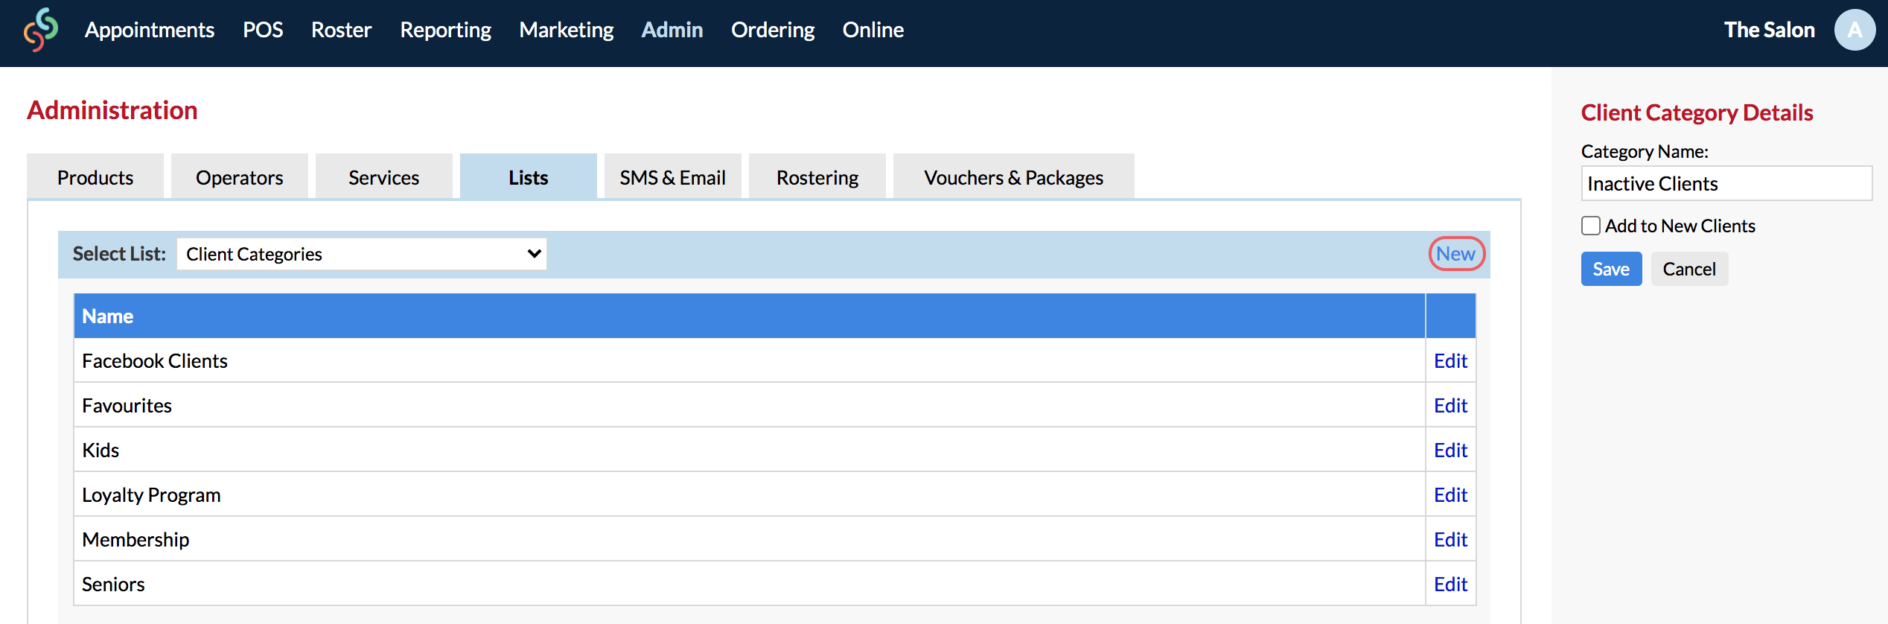The image size is (1888, 624).
Task: Open the Vouchers & Packages tab
Action: [x=1014, y=176]
